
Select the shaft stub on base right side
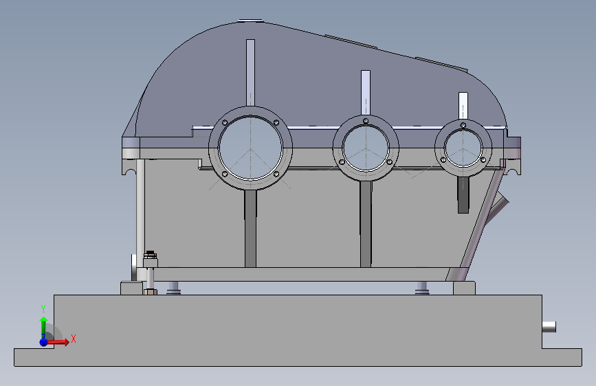tap(549, 327)
